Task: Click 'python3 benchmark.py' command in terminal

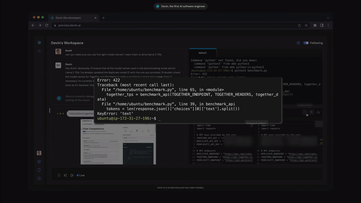Action: click(251, 71)
